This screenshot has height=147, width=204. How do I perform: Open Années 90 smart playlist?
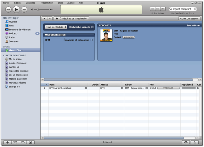14,67
